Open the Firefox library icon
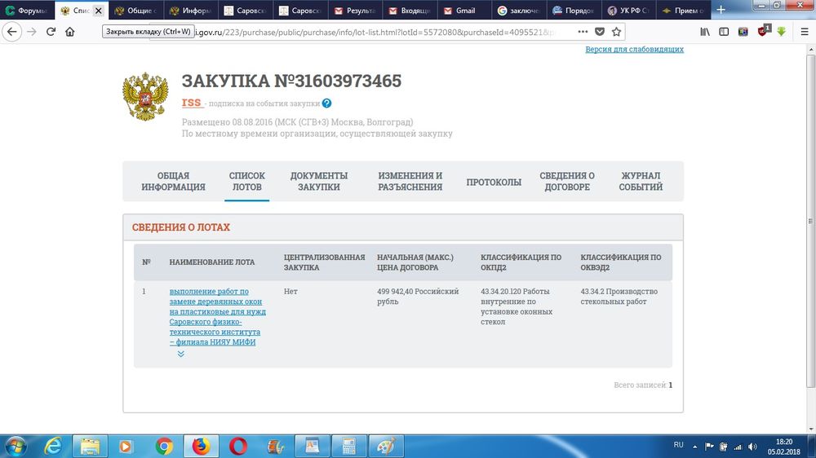 (704, 32)
